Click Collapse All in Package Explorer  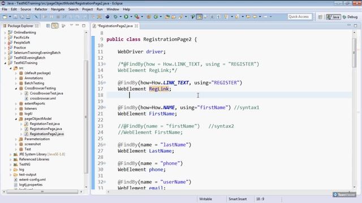pyautogui.click(x=48, y=26)
